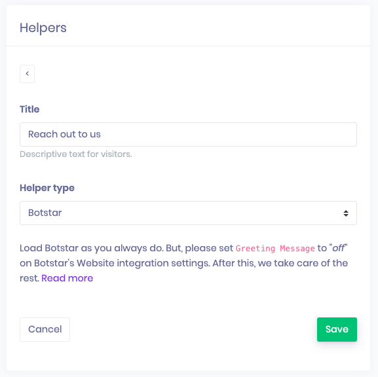Click the back button box beneath Helpers header
The height and width of the screenshot is (377, 378).
pyautogui.click(x=28, y=74)
